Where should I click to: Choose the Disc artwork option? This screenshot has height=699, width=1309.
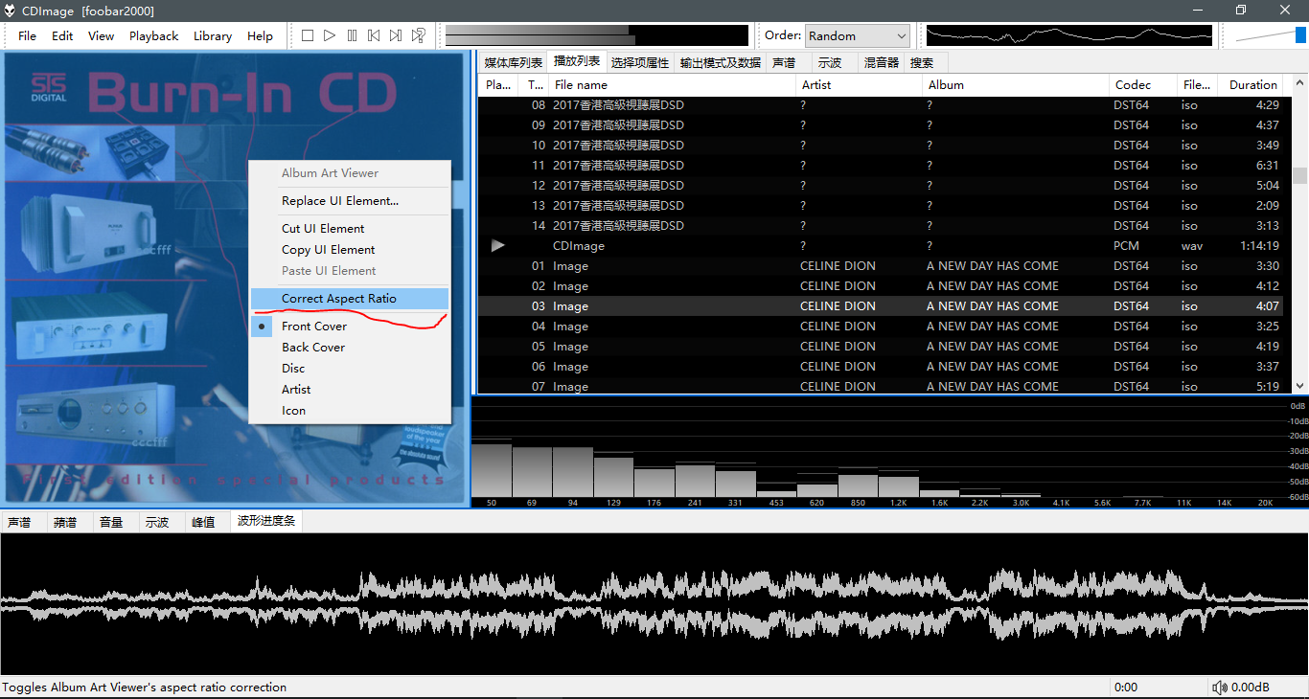point(293,369)
